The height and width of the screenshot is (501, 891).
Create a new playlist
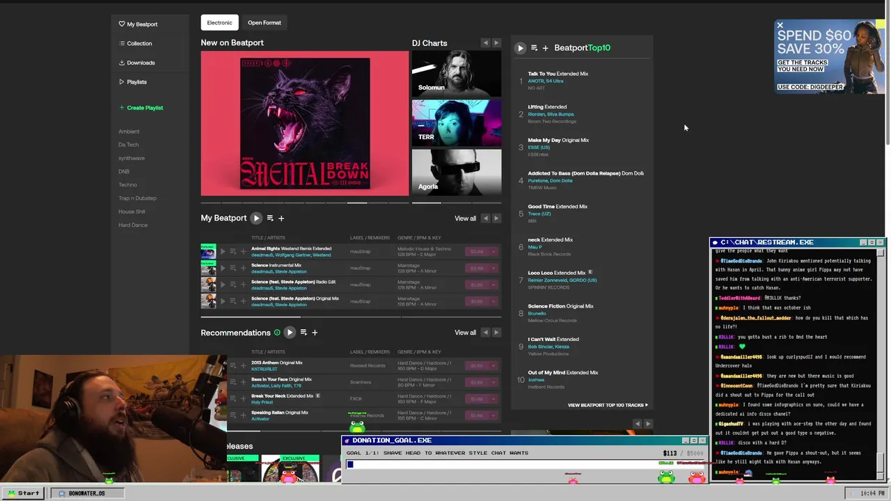(x=141, y=108)
